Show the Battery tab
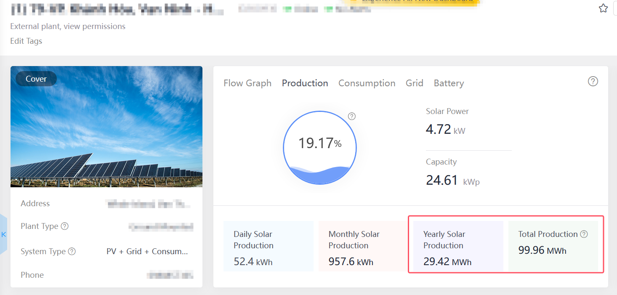Image resolution: width=617 pixels, height=295 pixels. click(x=449, y=83)
